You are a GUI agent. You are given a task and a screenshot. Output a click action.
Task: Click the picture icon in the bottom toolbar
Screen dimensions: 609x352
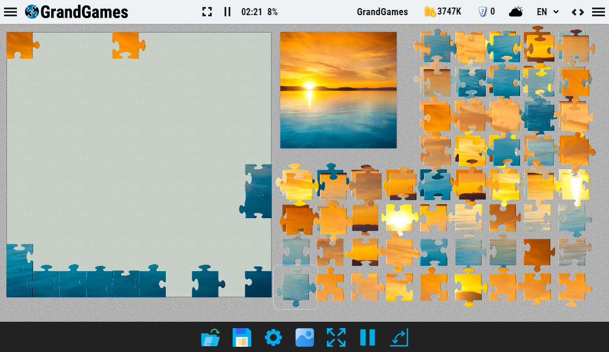(305, 337)
